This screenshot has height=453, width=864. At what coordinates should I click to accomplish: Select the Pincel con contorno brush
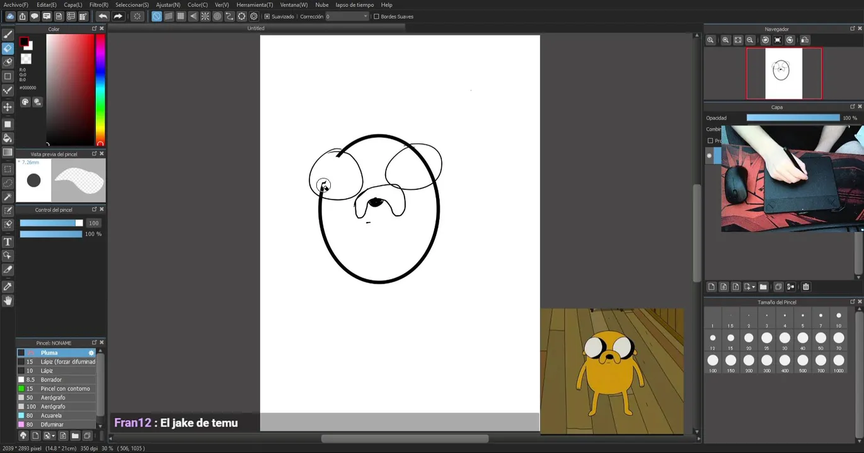(56, 389)
